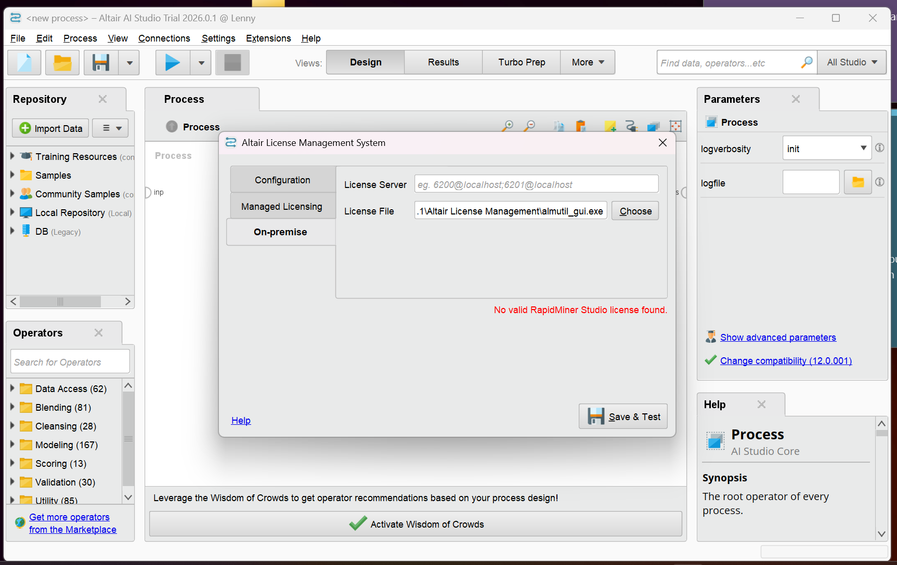Viewport: 897px width, 565px height.
Task: Open the File menu
Action: [18, 38]
